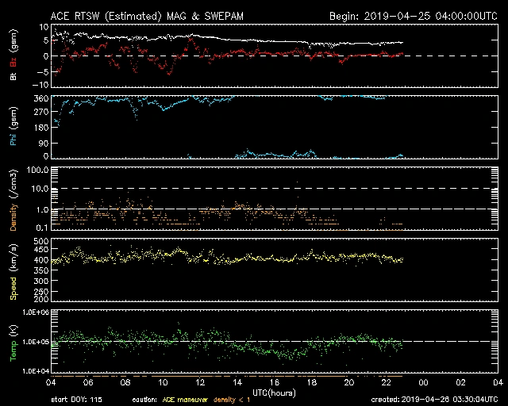
Task: Click the '300' speed axis value
Action: tap(41, 281)
